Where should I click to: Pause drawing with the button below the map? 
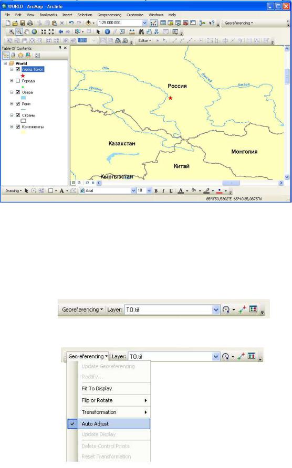[93, 183]
